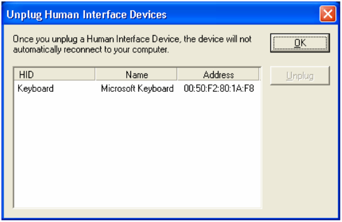This screenshot has width=342, height=222.
Task: Click the right edge divider of Address header
Action: coord(258,75)
